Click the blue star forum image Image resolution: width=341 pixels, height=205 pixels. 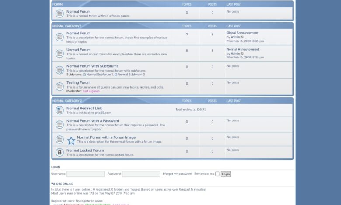click(x=71, y=140)
